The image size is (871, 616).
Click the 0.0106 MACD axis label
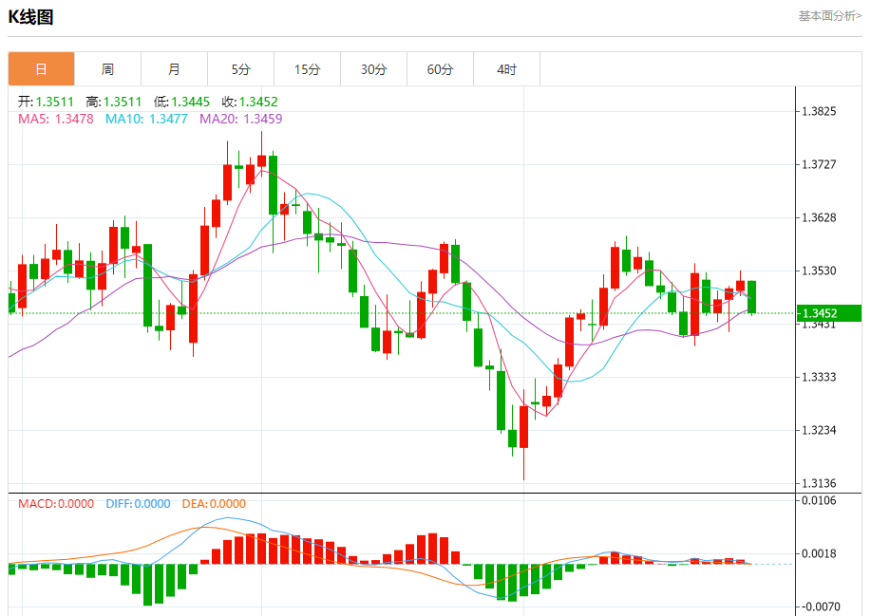click(x=819, y=500)
